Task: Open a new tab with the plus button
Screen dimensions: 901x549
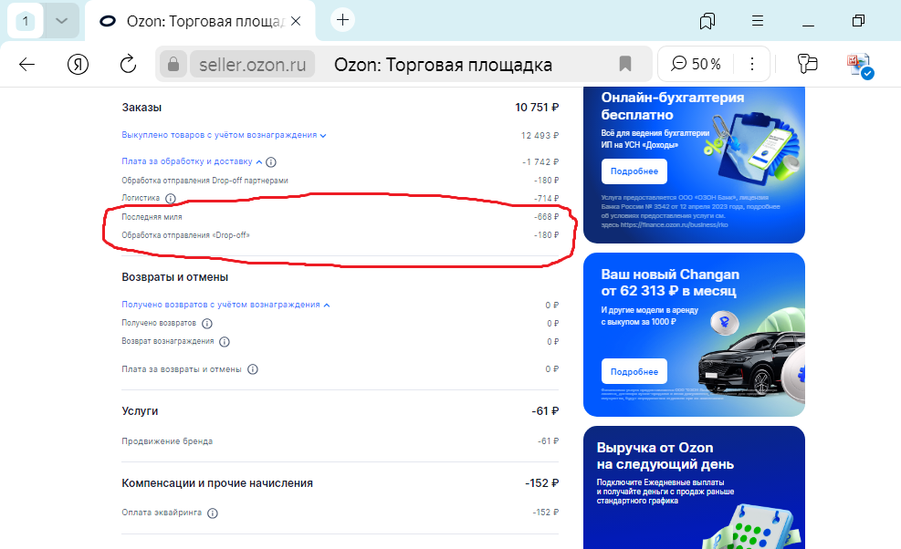Action: tap(342, 20)
